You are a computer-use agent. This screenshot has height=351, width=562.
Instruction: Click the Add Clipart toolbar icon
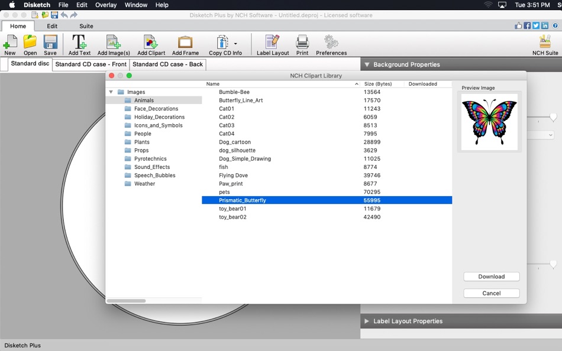click(x=151, y=45)
